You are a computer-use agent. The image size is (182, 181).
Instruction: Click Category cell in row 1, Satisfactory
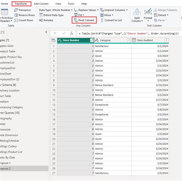(x=113, y=46)
